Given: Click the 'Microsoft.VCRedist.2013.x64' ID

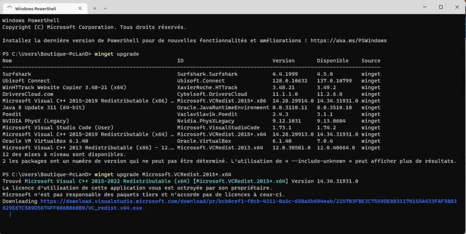Looking at the screenshot, I should (220, 148).
